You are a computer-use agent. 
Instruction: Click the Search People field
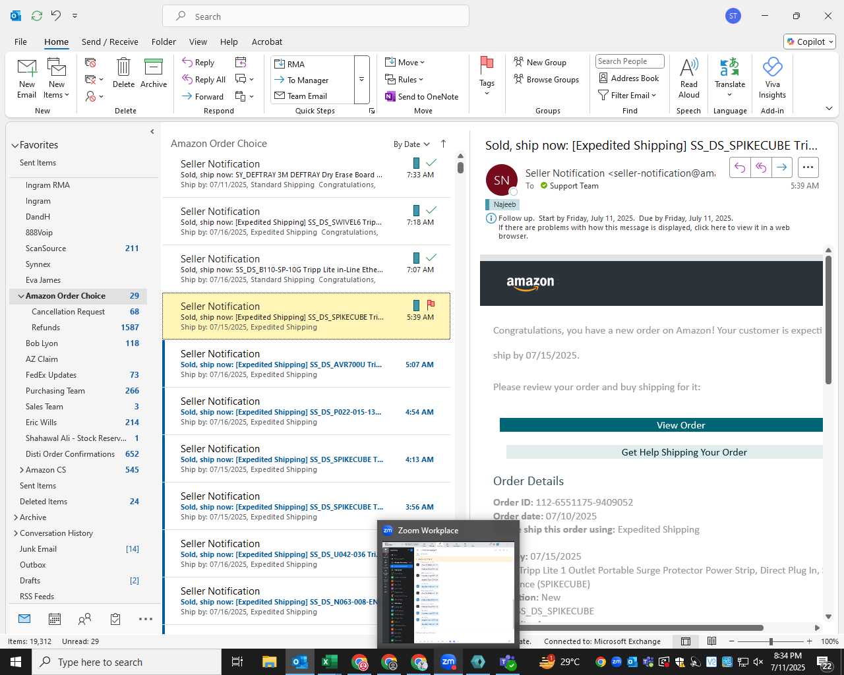630,61
